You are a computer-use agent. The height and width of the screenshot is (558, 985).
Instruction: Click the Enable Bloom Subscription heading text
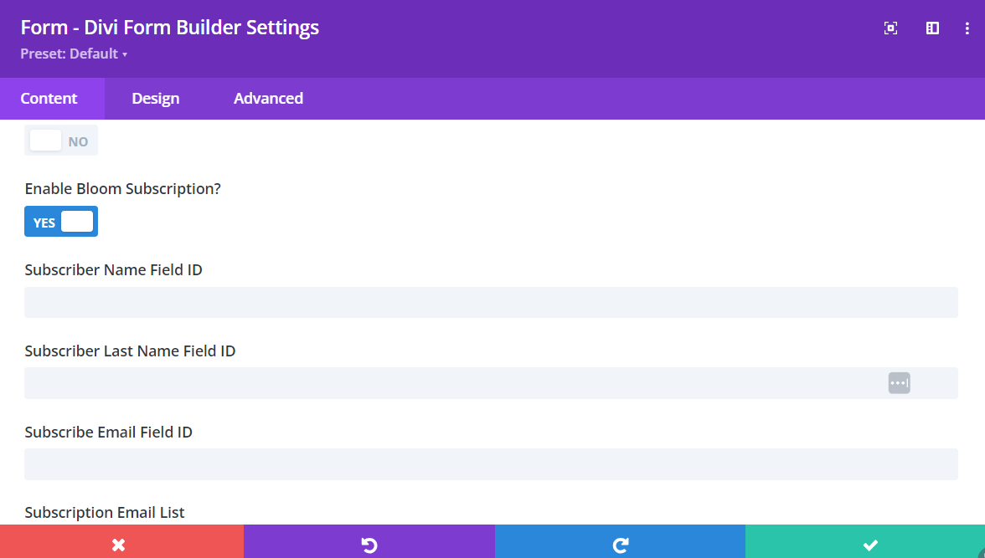[123, 188]
